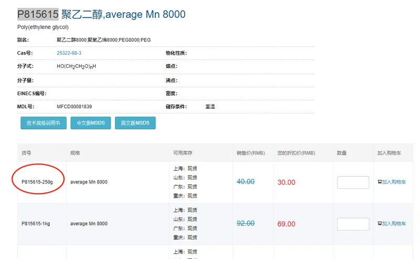The image size is (420, 259).
Task: Click the 规格 column header
Action: [x=75, y=153]
